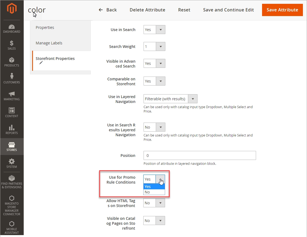307x237 pixels.
Task: Click the Save Attribute button
Action: [x=282, y=10]
